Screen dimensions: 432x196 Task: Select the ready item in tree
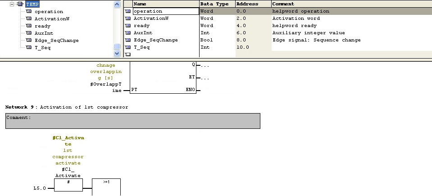coord(42,26)
